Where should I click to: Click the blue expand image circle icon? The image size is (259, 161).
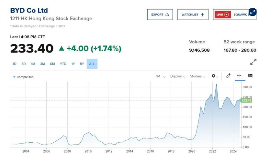click(x=253, y=12)
